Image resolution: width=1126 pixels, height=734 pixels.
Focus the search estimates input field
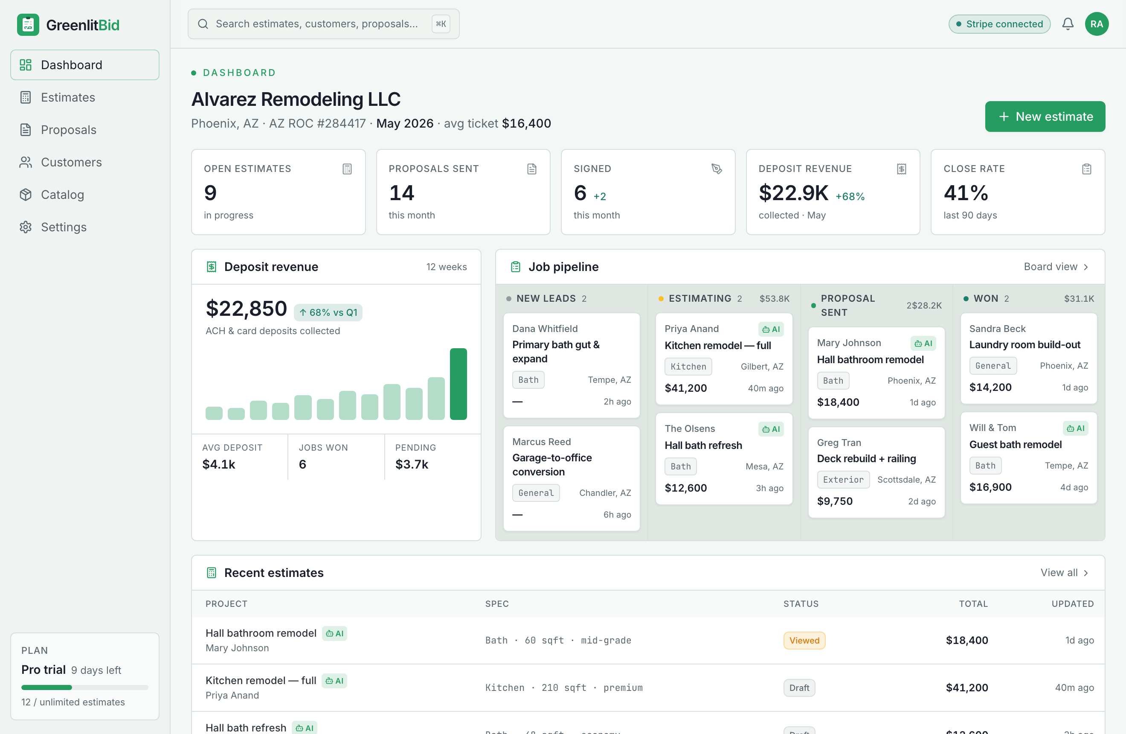coord(323,23)
